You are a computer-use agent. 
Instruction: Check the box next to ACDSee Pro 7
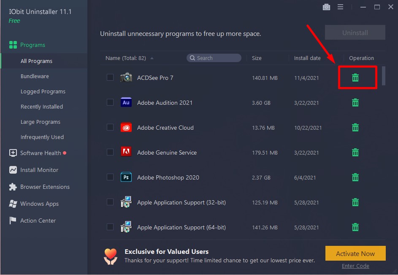coord(110,77)
